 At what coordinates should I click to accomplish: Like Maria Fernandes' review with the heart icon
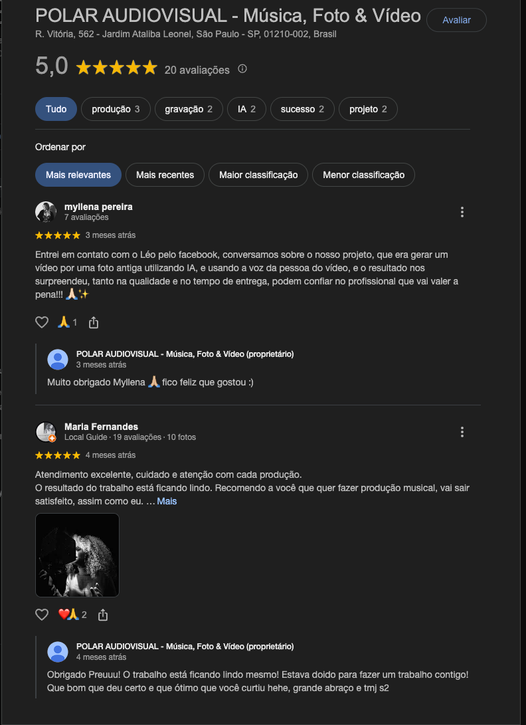(42, 615)
